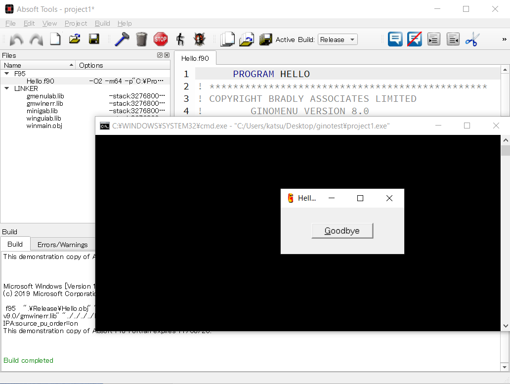Select gmenulab.lib in the Files tree

pyautogui.click(x=45, y=96)
